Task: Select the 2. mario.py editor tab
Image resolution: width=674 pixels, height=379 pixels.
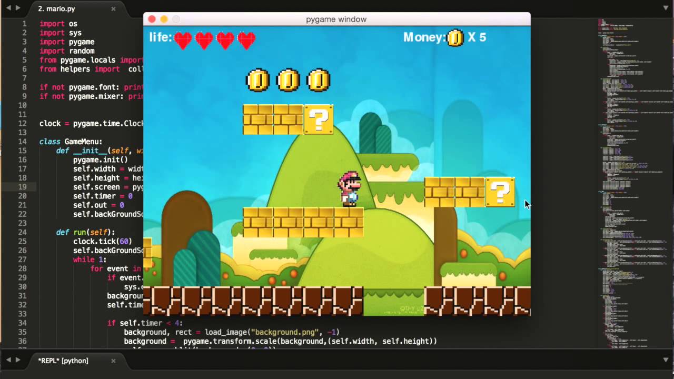Action: pyautogui.click(x=77, y=9)
